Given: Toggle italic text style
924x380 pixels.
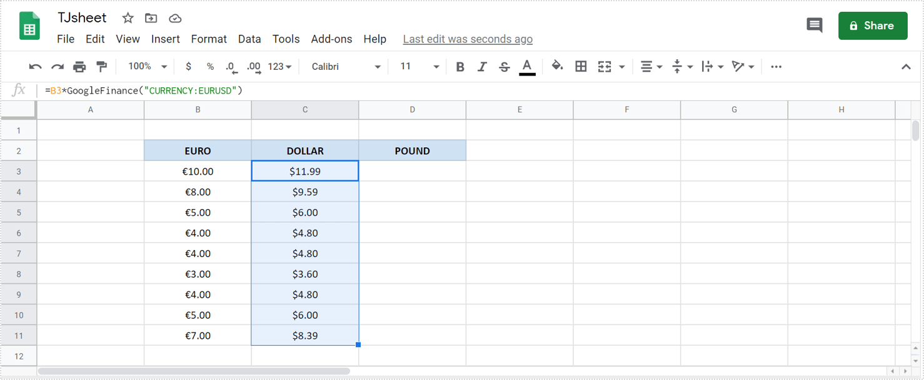Looking at the screenshot, I should 482,67.
